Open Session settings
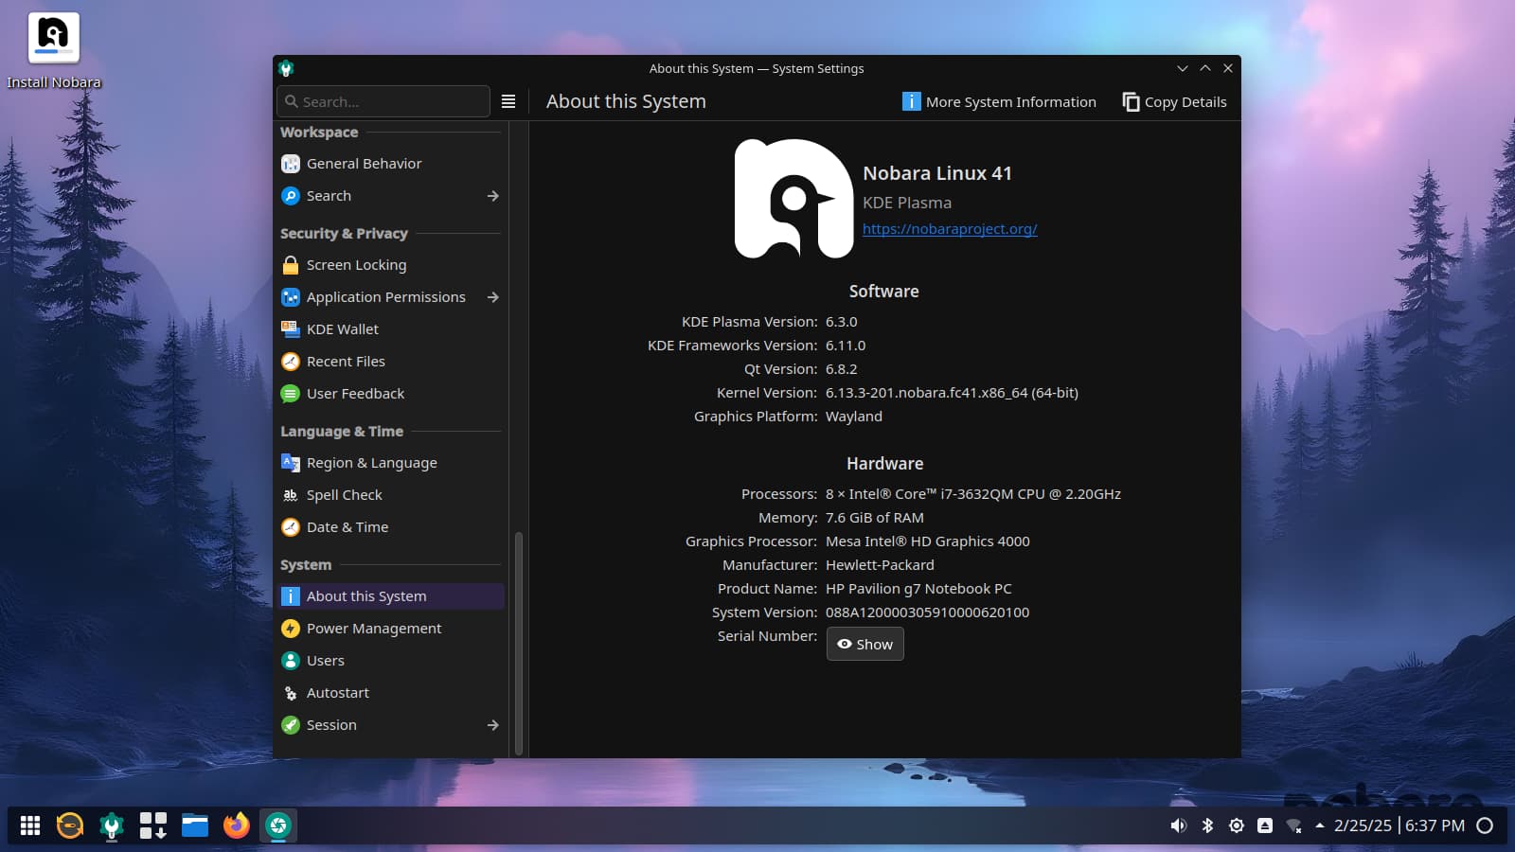Image resolution: width=1515 pixels, height=852 pixels. tap(391, 725)
